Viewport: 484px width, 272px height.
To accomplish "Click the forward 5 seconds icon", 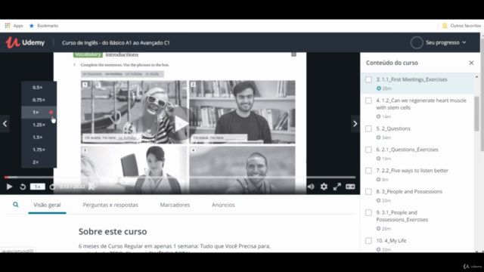I will click(52, 187).
